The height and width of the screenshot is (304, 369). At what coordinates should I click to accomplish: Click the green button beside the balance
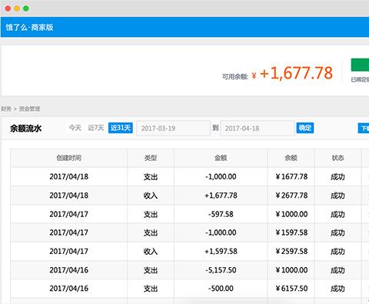tap(360, 65)
